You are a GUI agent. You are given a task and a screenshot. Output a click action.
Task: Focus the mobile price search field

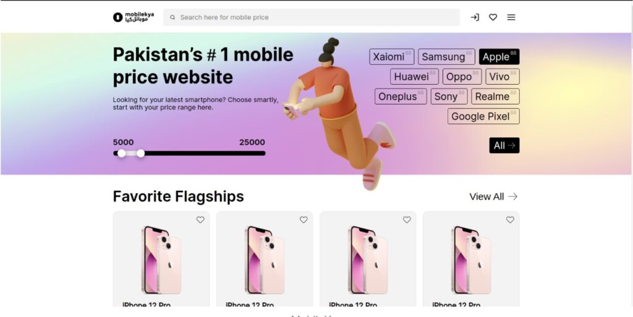pyautogui.click(x=312, y=17)
